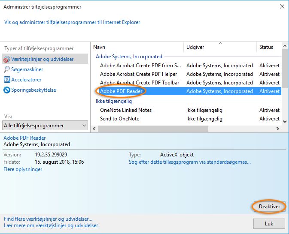Open the Flere oplysninger link

[x=23, y=169]
